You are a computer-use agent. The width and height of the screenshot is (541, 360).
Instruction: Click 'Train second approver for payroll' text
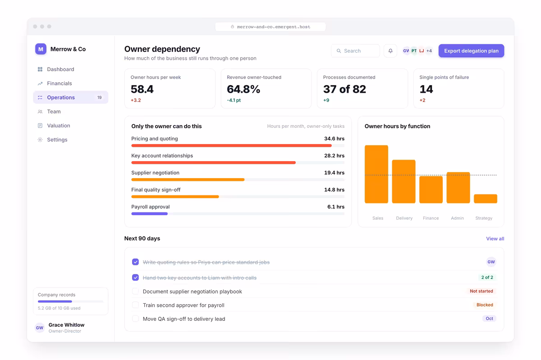point(183,305)
